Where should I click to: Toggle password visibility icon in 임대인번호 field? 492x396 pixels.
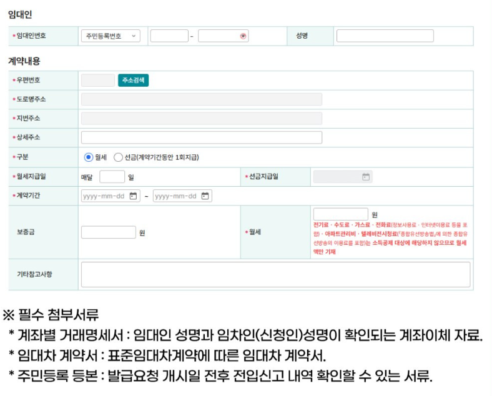(x=243, y=36)
